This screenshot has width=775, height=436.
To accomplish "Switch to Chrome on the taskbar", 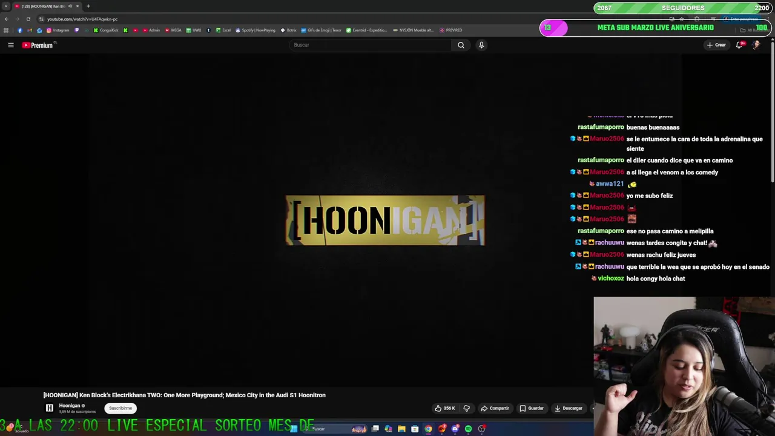I will (x=428, y=429).
